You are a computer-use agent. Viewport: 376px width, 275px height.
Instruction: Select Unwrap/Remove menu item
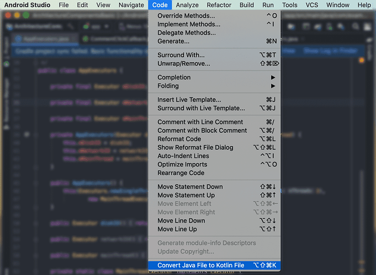(184, 64)
